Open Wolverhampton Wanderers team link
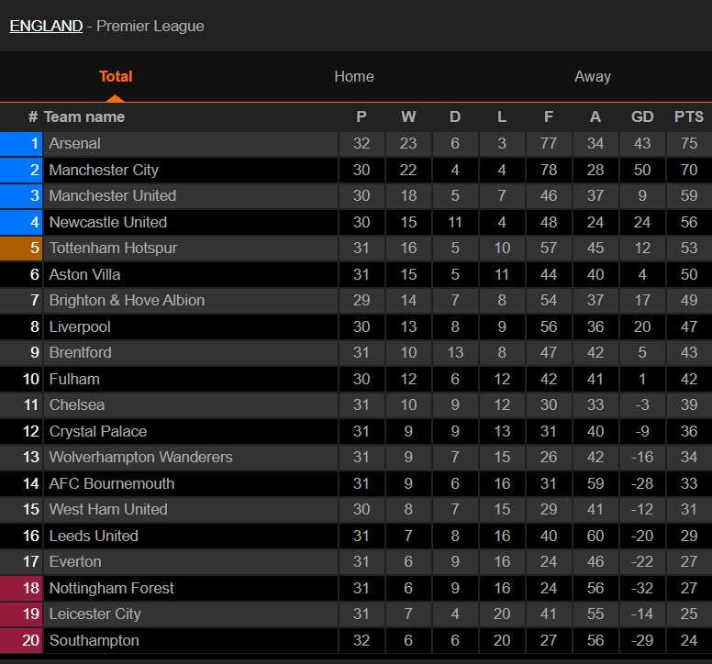712x664 pixels. point(140,457)
